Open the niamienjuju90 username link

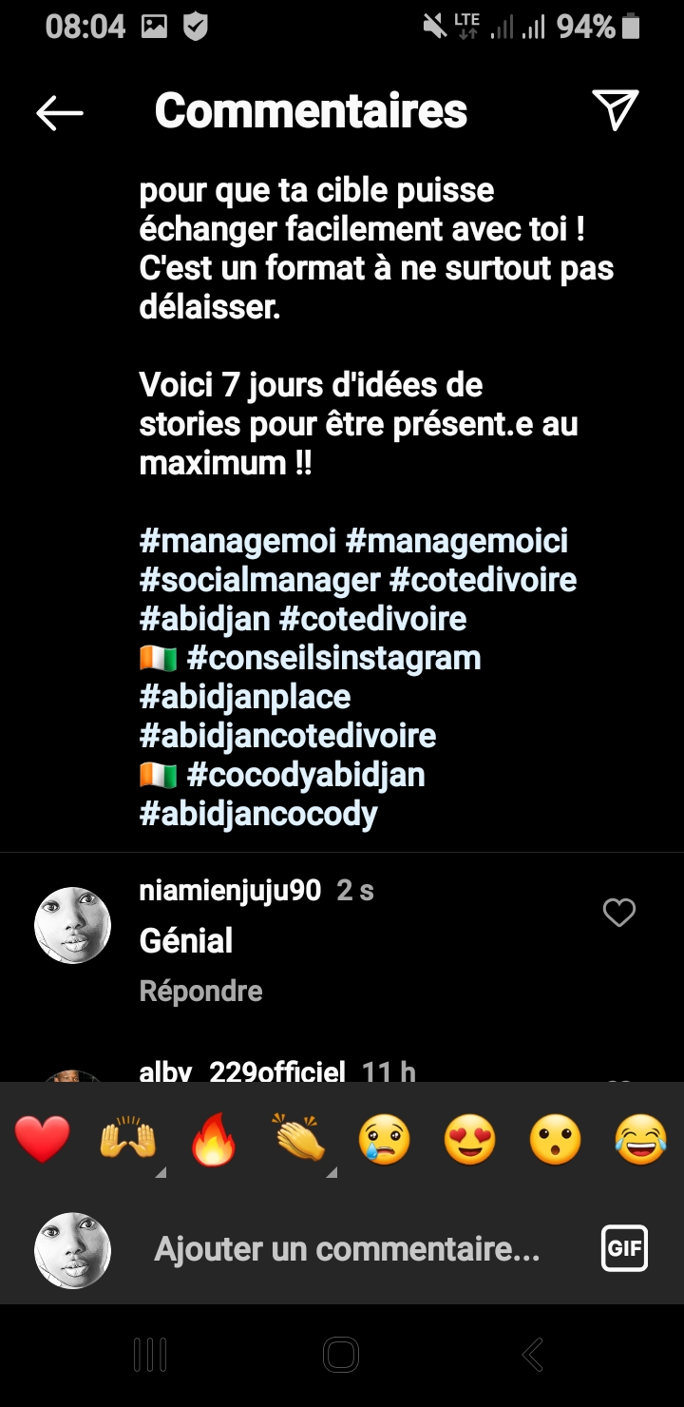[x=230, y=891]
